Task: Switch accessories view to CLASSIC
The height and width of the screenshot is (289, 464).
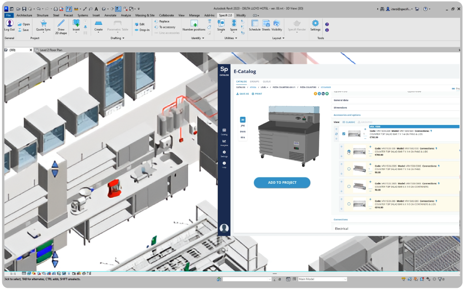Action: click(x=348, y=122)
